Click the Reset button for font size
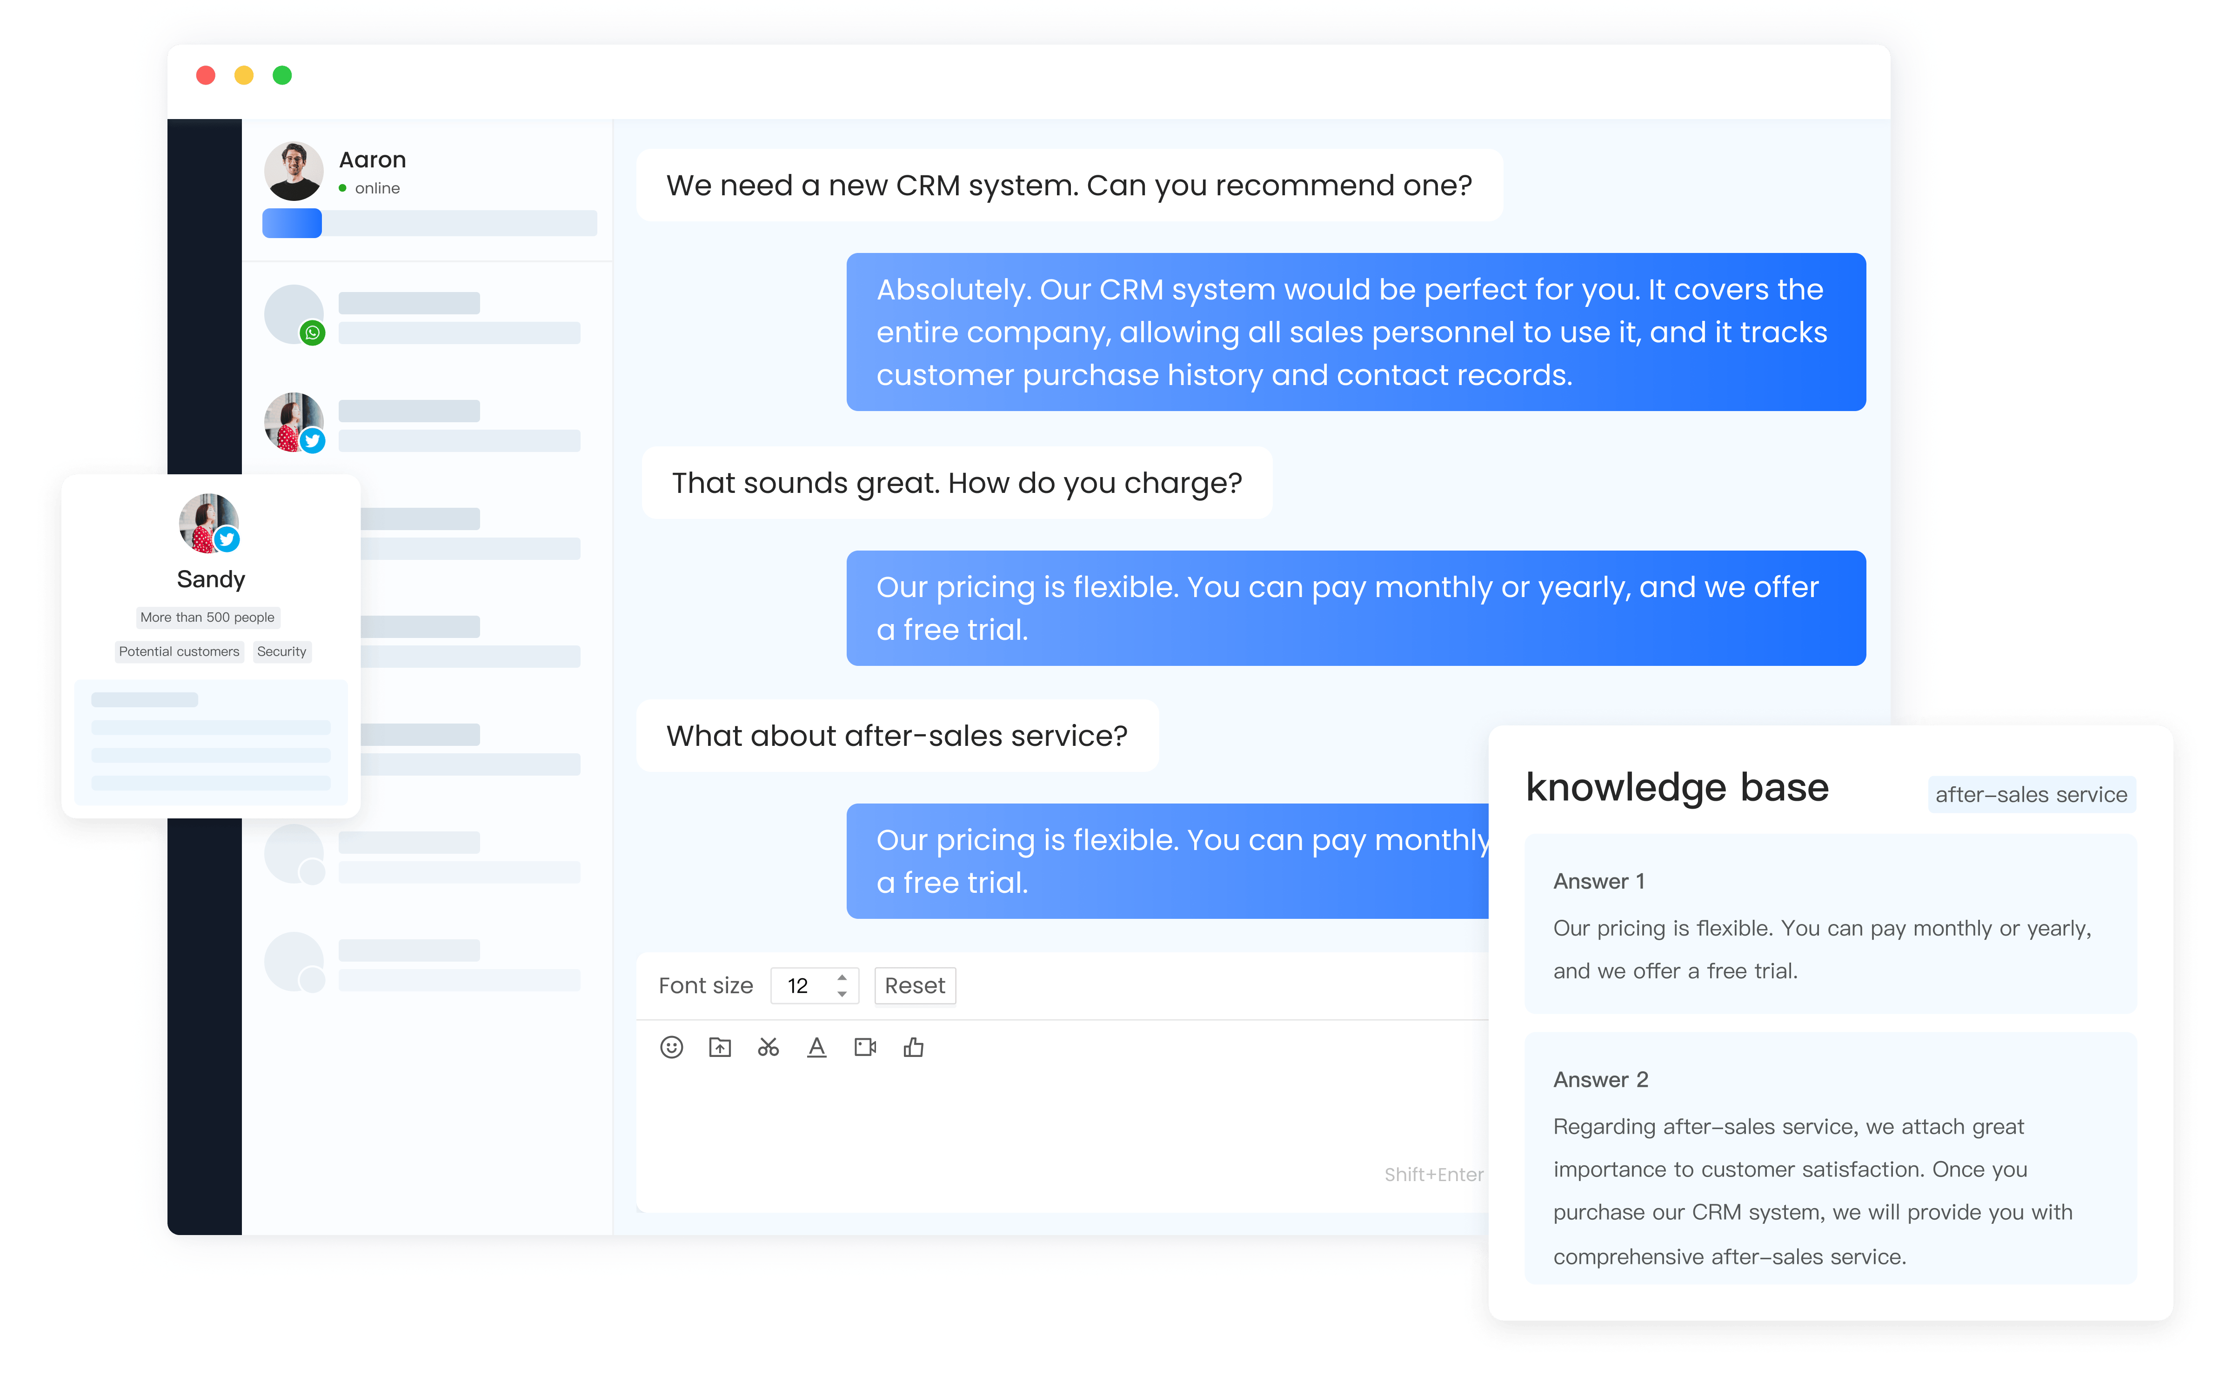 pyautogui.click(x=915, y=984)
